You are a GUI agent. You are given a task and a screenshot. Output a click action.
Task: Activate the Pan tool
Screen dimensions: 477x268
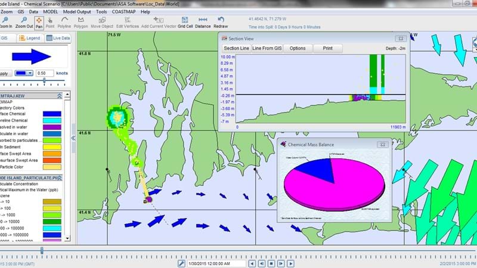tap(39, 23)
